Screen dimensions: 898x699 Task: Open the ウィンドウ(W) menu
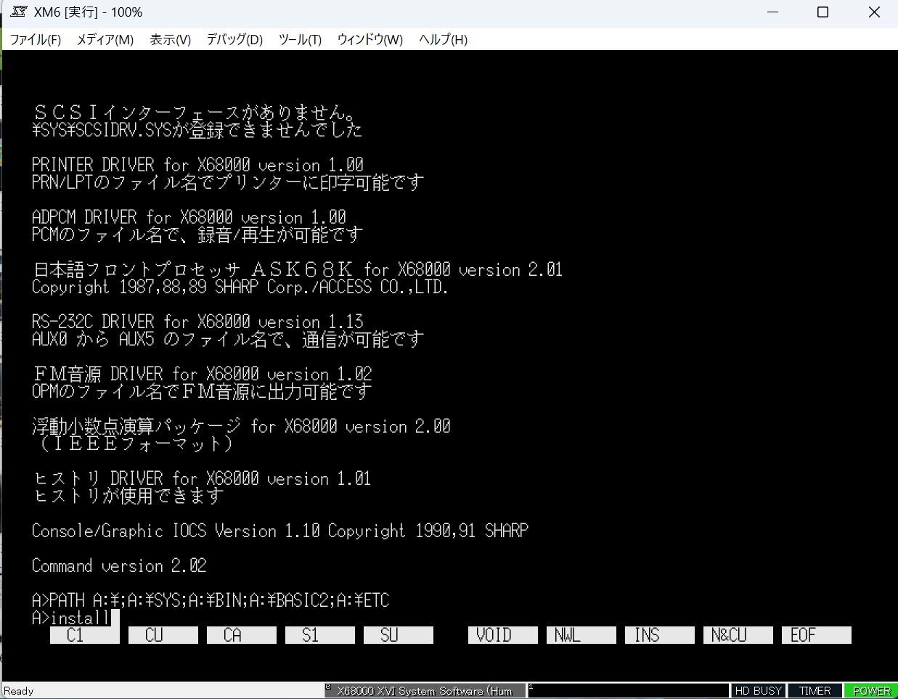370,40
